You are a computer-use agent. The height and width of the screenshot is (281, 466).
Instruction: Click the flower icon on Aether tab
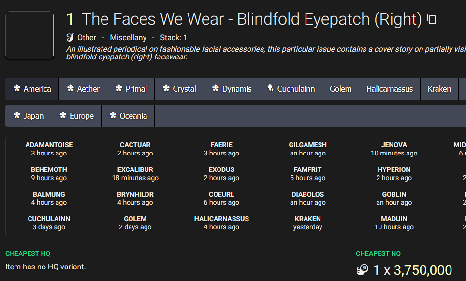71,88
